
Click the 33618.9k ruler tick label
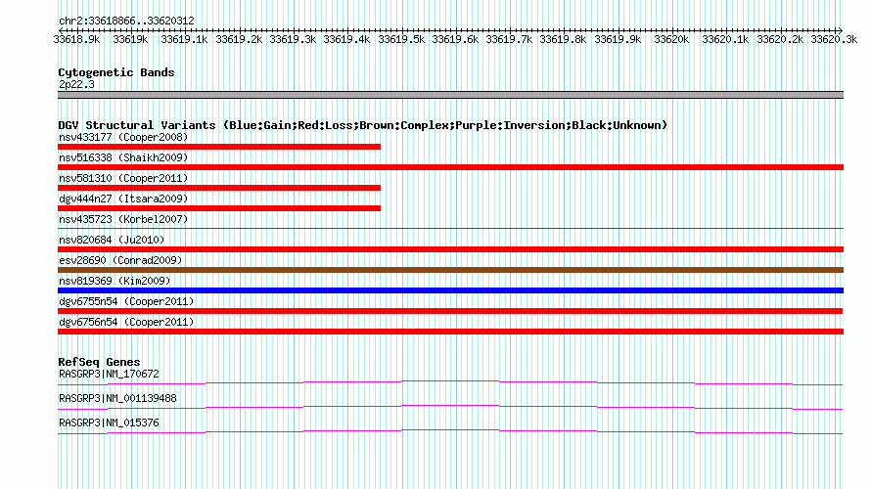[x=76, y=39]
